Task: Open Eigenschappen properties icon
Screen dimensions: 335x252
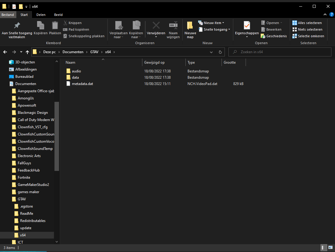Action: click(x=247, y=26)
